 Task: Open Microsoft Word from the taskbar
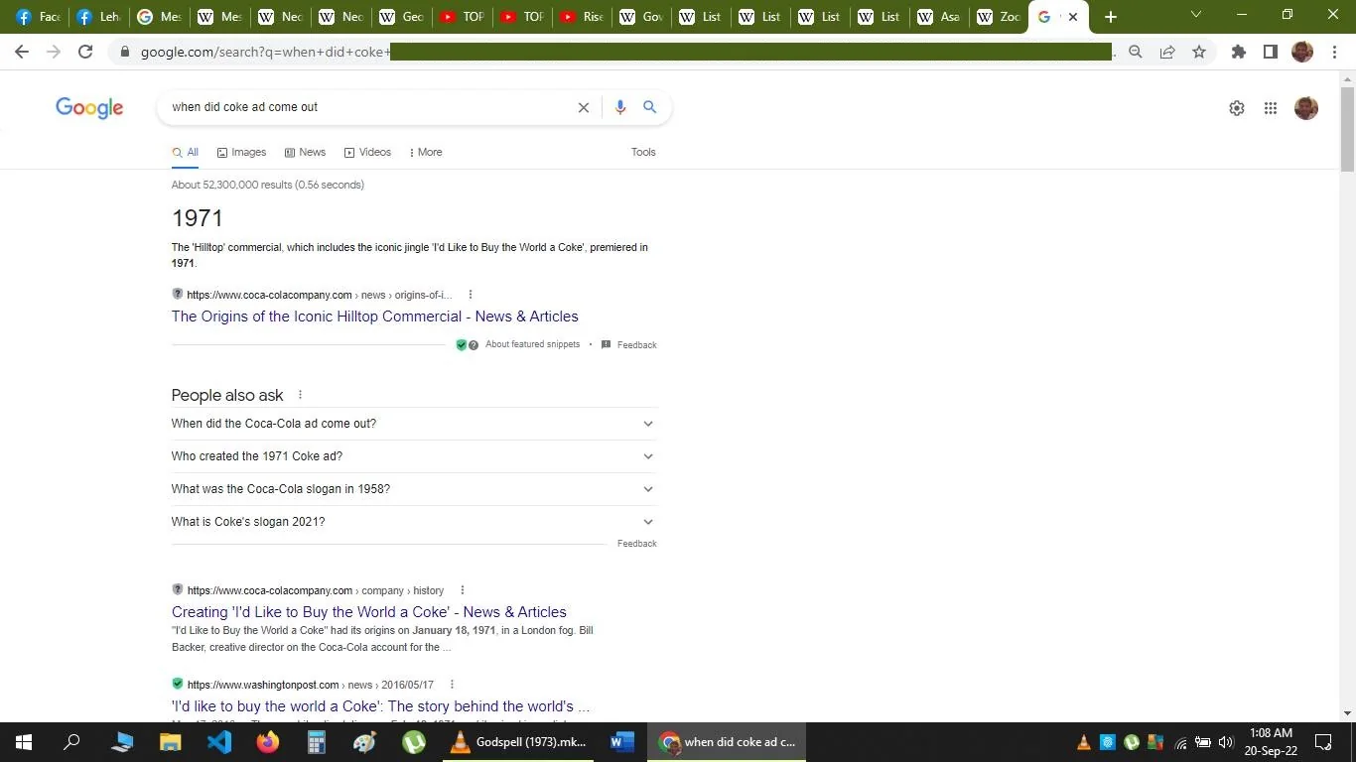click(x=622, y=742)
